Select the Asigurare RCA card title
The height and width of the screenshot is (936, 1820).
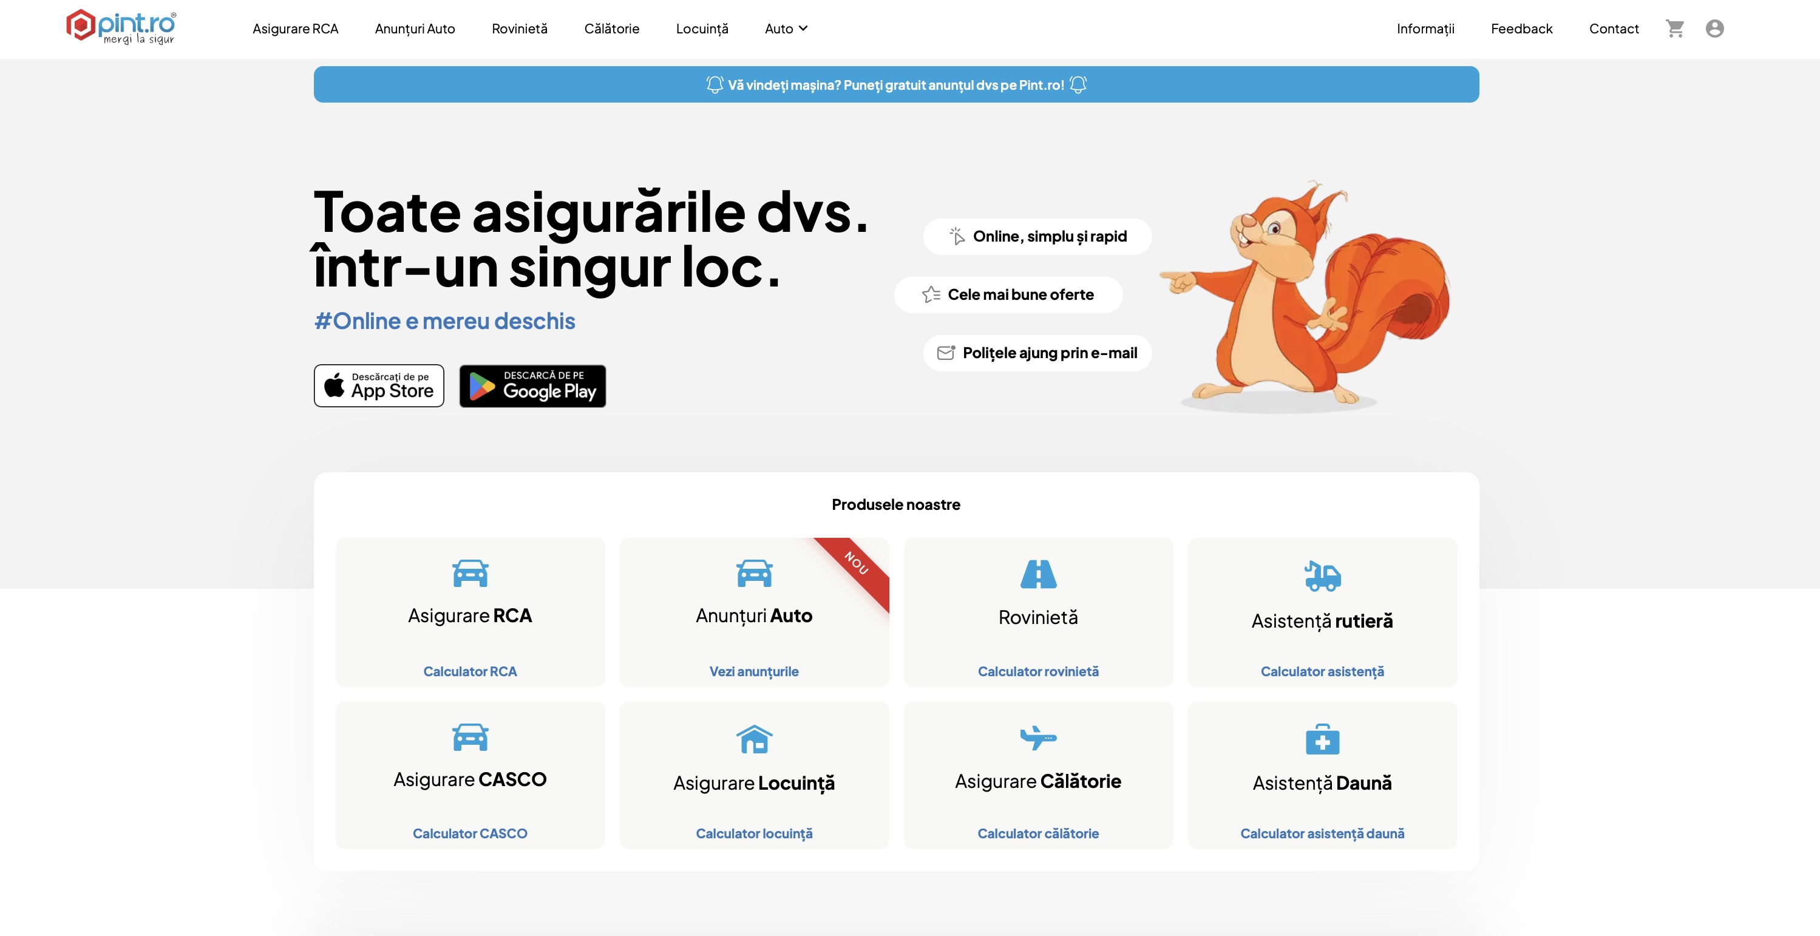pyautogui.click(x=470, y=616)
